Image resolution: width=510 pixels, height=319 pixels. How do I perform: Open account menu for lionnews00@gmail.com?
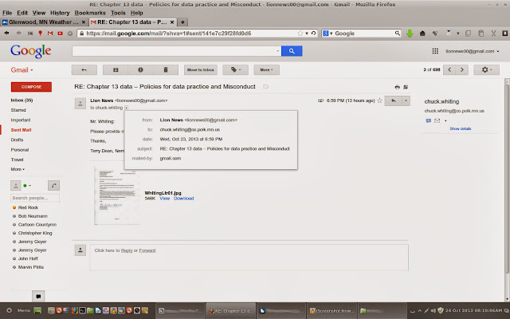pos(473,51)
